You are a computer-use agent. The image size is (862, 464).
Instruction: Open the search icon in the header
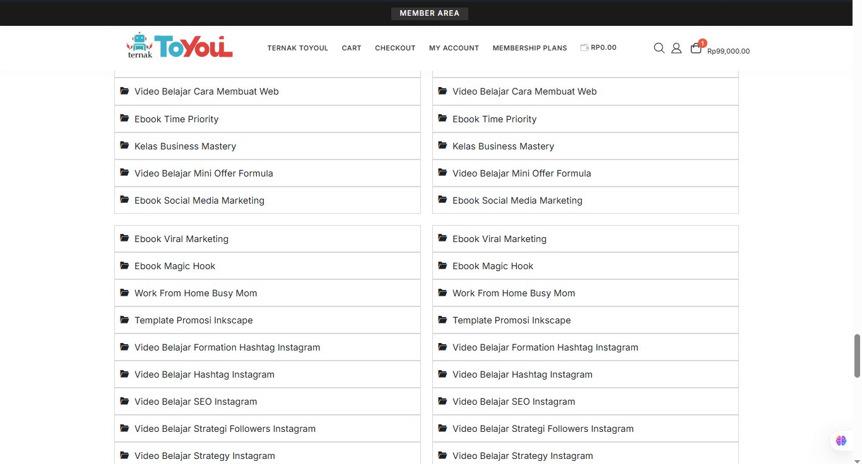[x=659, y=48]
